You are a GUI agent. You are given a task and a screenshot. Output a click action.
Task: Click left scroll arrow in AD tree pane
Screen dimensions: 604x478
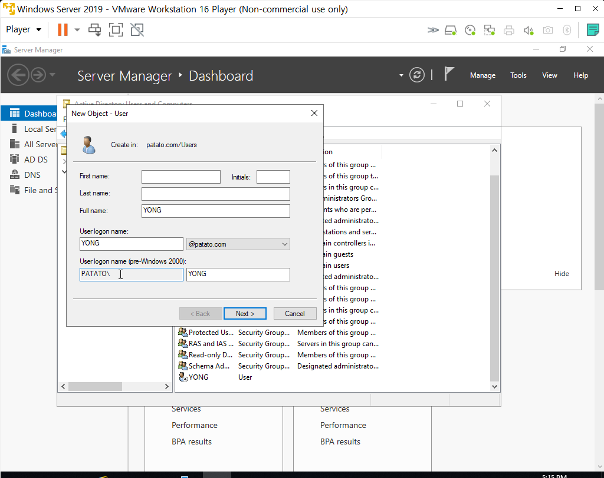64,387
